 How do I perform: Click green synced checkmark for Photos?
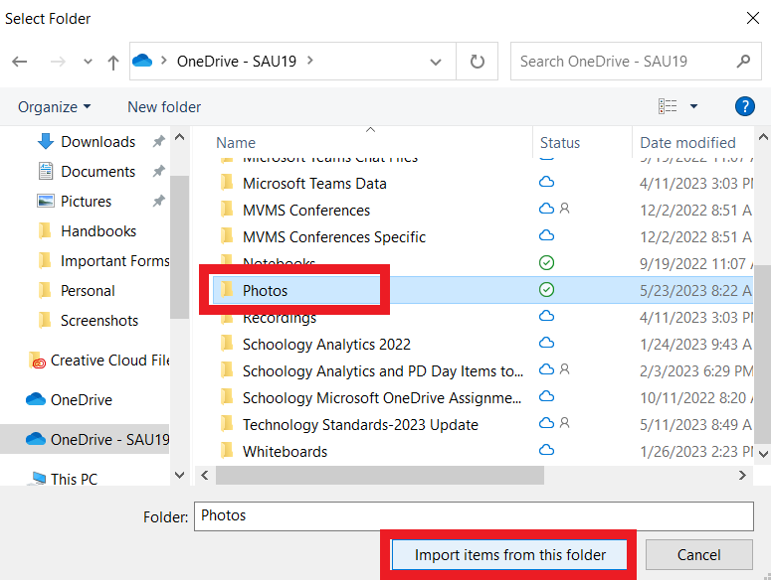[546, 290]
